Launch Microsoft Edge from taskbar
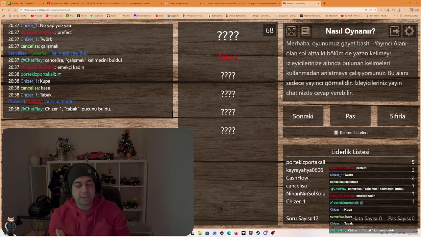The image size is (421, 237). click(x=229, y=233)
